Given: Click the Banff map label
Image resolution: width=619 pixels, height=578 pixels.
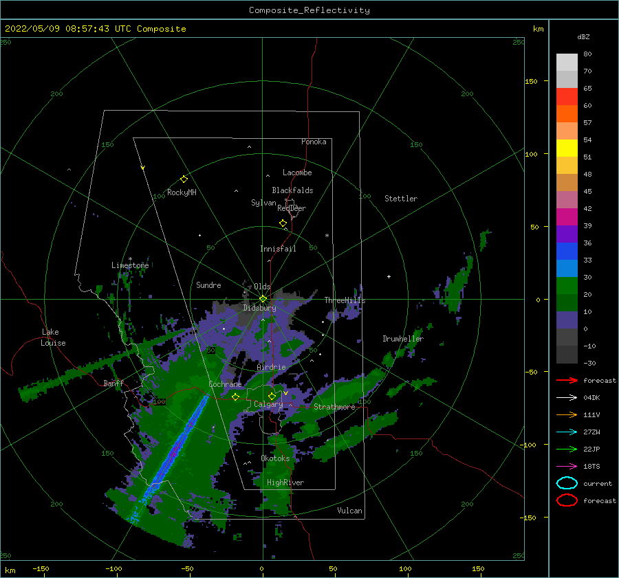Looking at the screenshot, I should point(113,383).
